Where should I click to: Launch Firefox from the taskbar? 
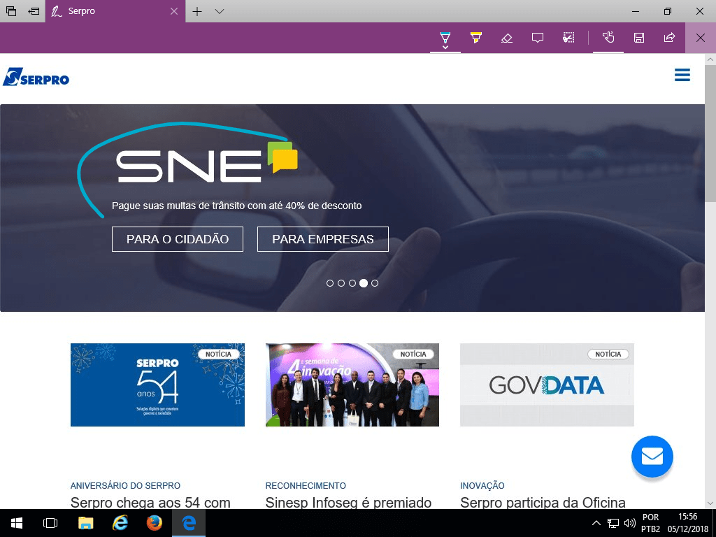click(x=154, y=522)
